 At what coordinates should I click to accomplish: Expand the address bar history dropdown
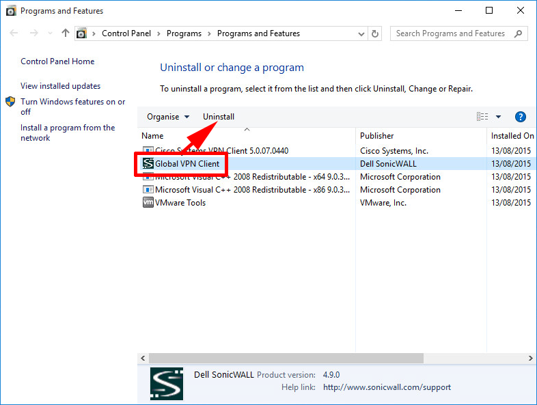[361, 34]
